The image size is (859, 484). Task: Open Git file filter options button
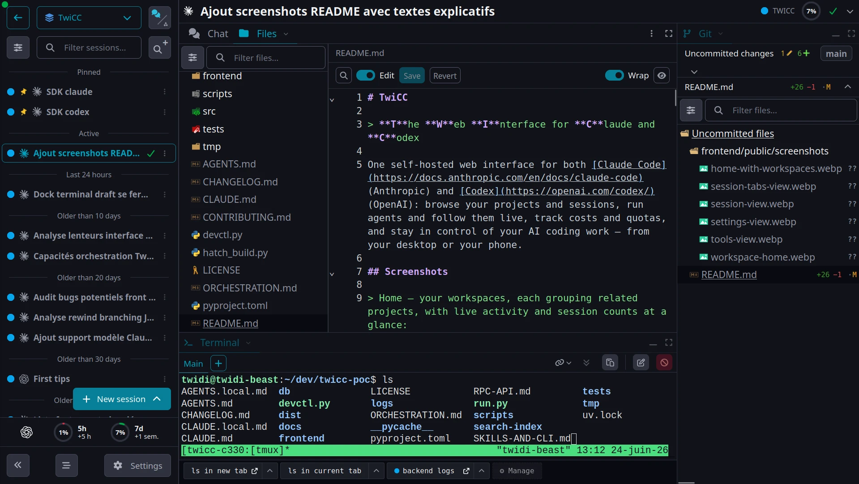(691, 110)
